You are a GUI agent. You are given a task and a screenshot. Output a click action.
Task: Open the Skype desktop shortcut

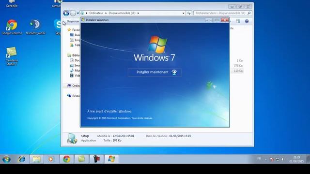[58, 27]
